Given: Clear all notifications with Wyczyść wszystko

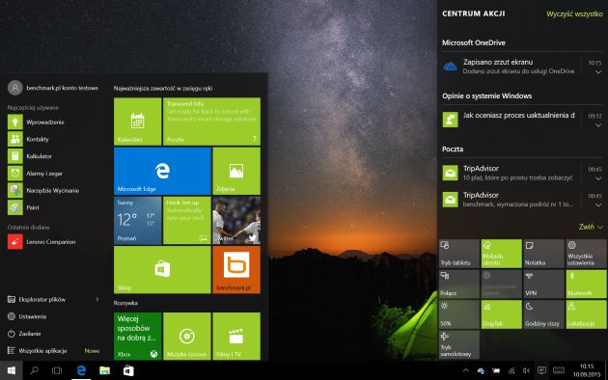Looking at the screenshot, I should click(x=574, y=14).
